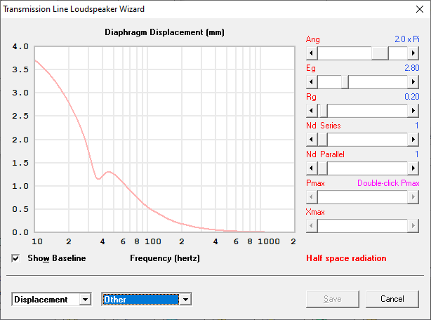431x320 pixels.
Task: Increase Eg with the right arrow
Action: coord(413,82)
